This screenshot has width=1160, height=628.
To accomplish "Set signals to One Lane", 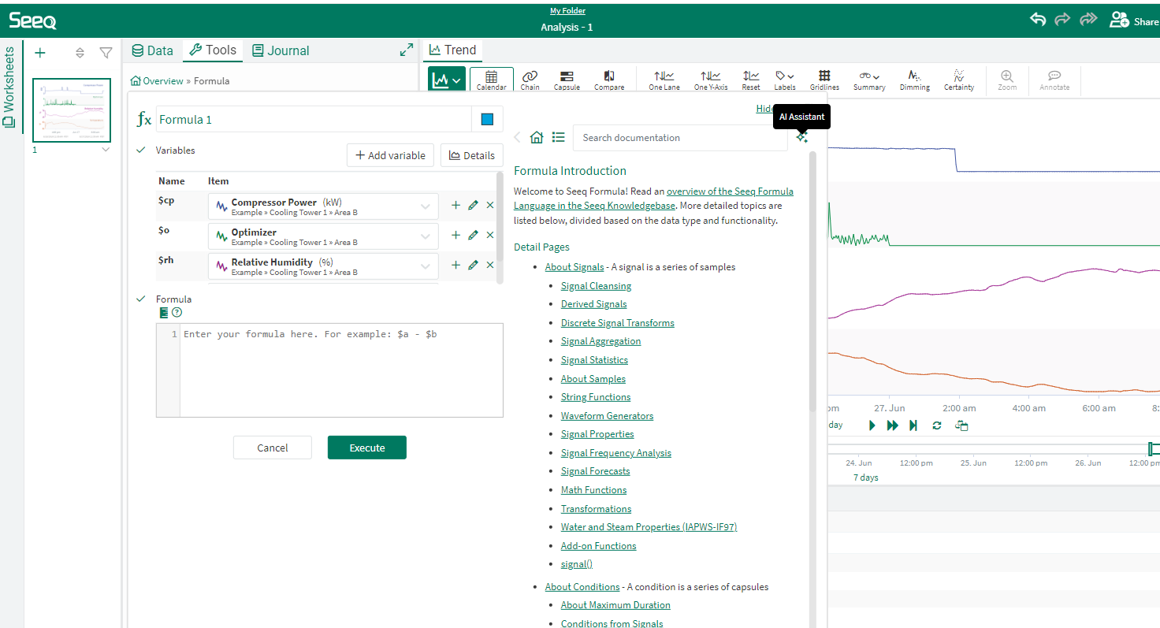I will [664, 80].
